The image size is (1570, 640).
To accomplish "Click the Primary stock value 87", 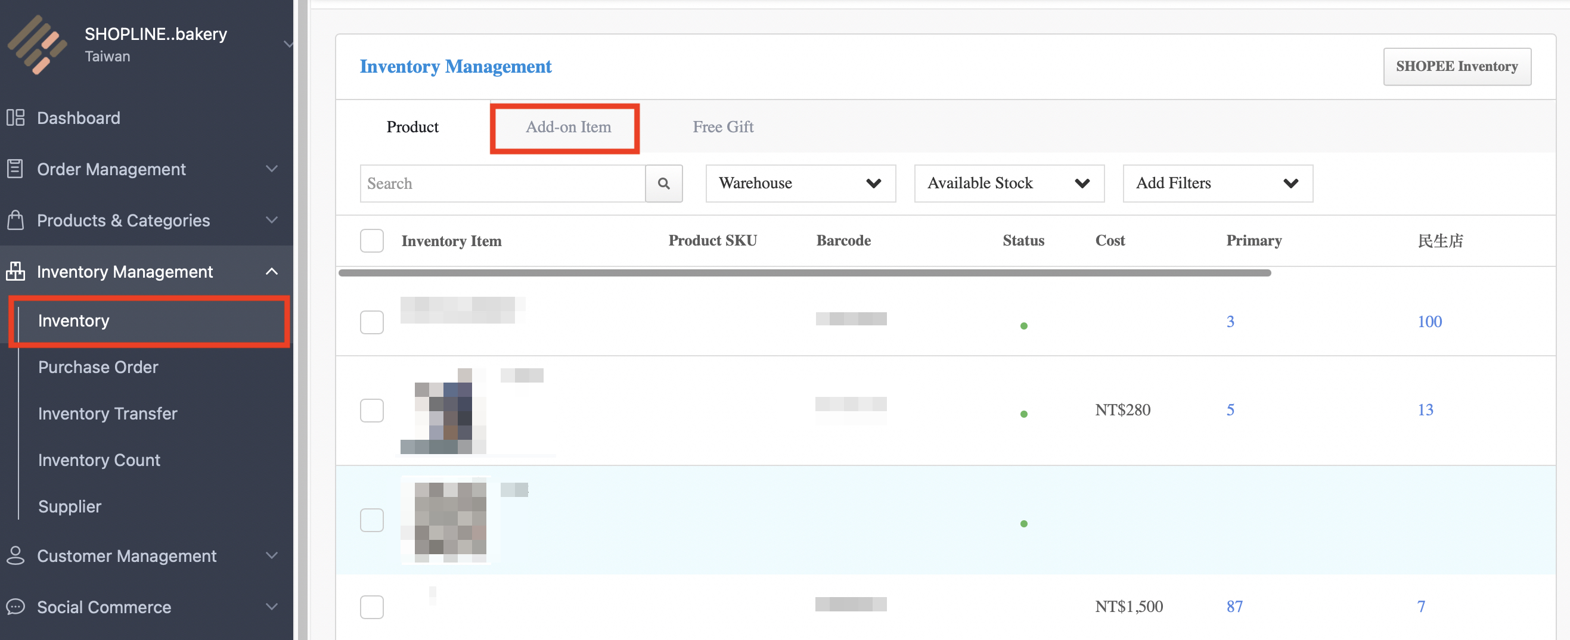I will click(1234, 607).
